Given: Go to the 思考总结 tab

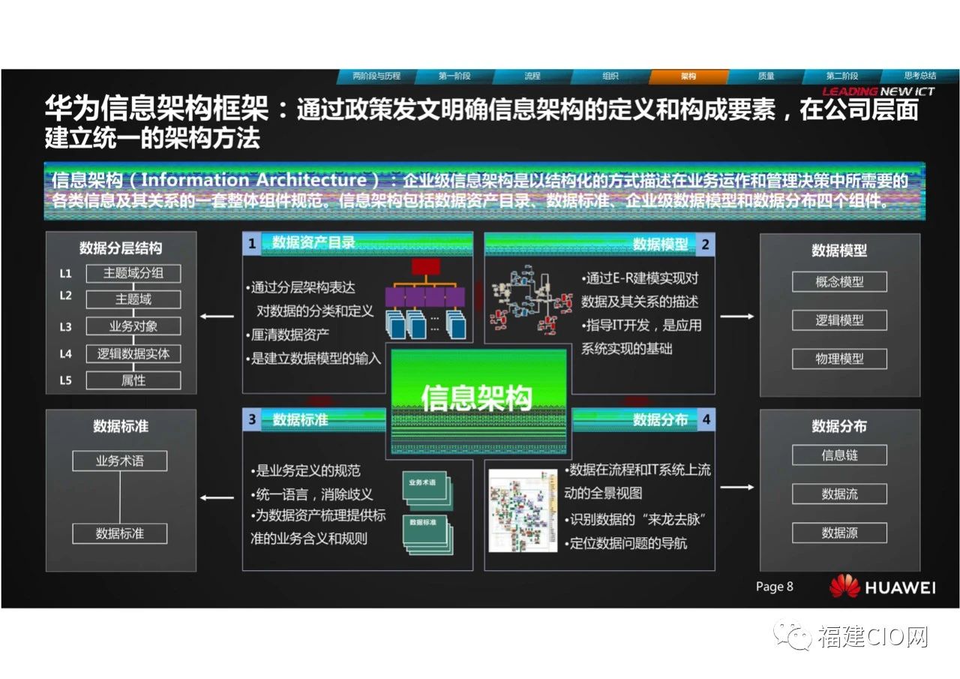Looking at the screenshot, I should click(919, 76).
